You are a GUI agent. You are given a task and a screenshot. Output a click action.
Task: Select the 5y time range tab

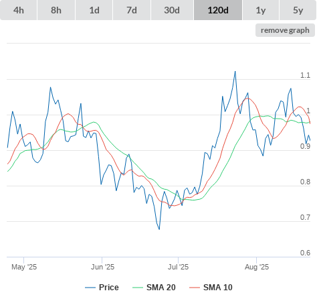click(x=298, y=10)
